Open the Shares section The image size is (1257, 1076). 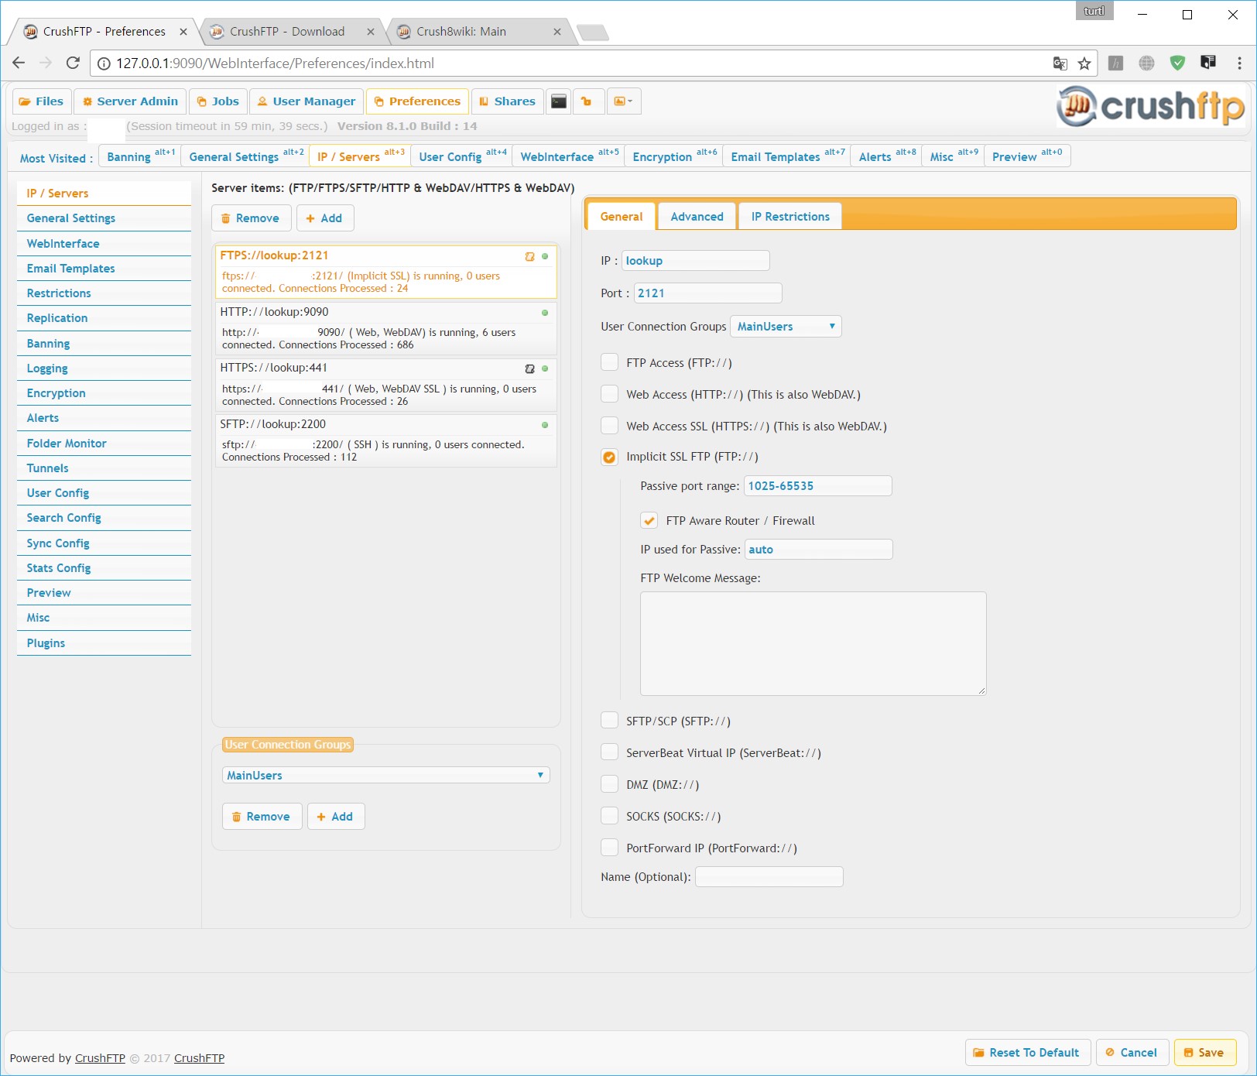[507, 101]
